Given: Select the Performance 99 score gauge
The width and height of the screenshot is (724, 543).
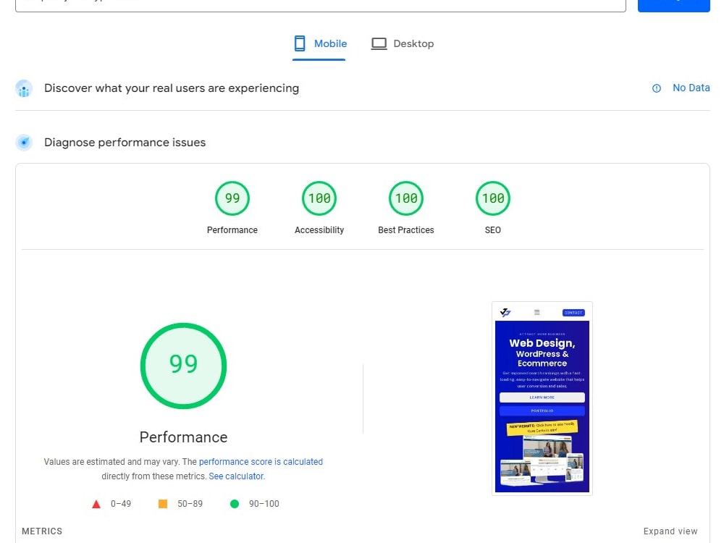Looking at the screenshot, I should coord(232,198).
